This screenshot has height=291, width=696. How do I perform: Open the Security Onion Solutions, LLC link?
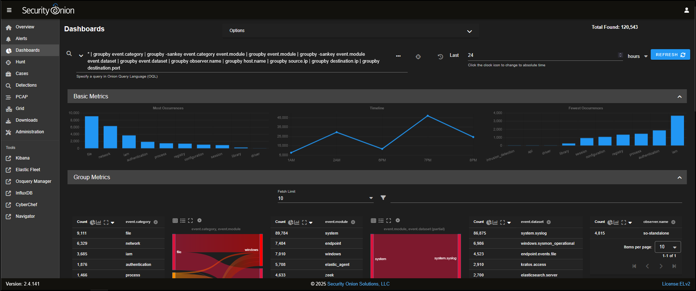(358, 284)
